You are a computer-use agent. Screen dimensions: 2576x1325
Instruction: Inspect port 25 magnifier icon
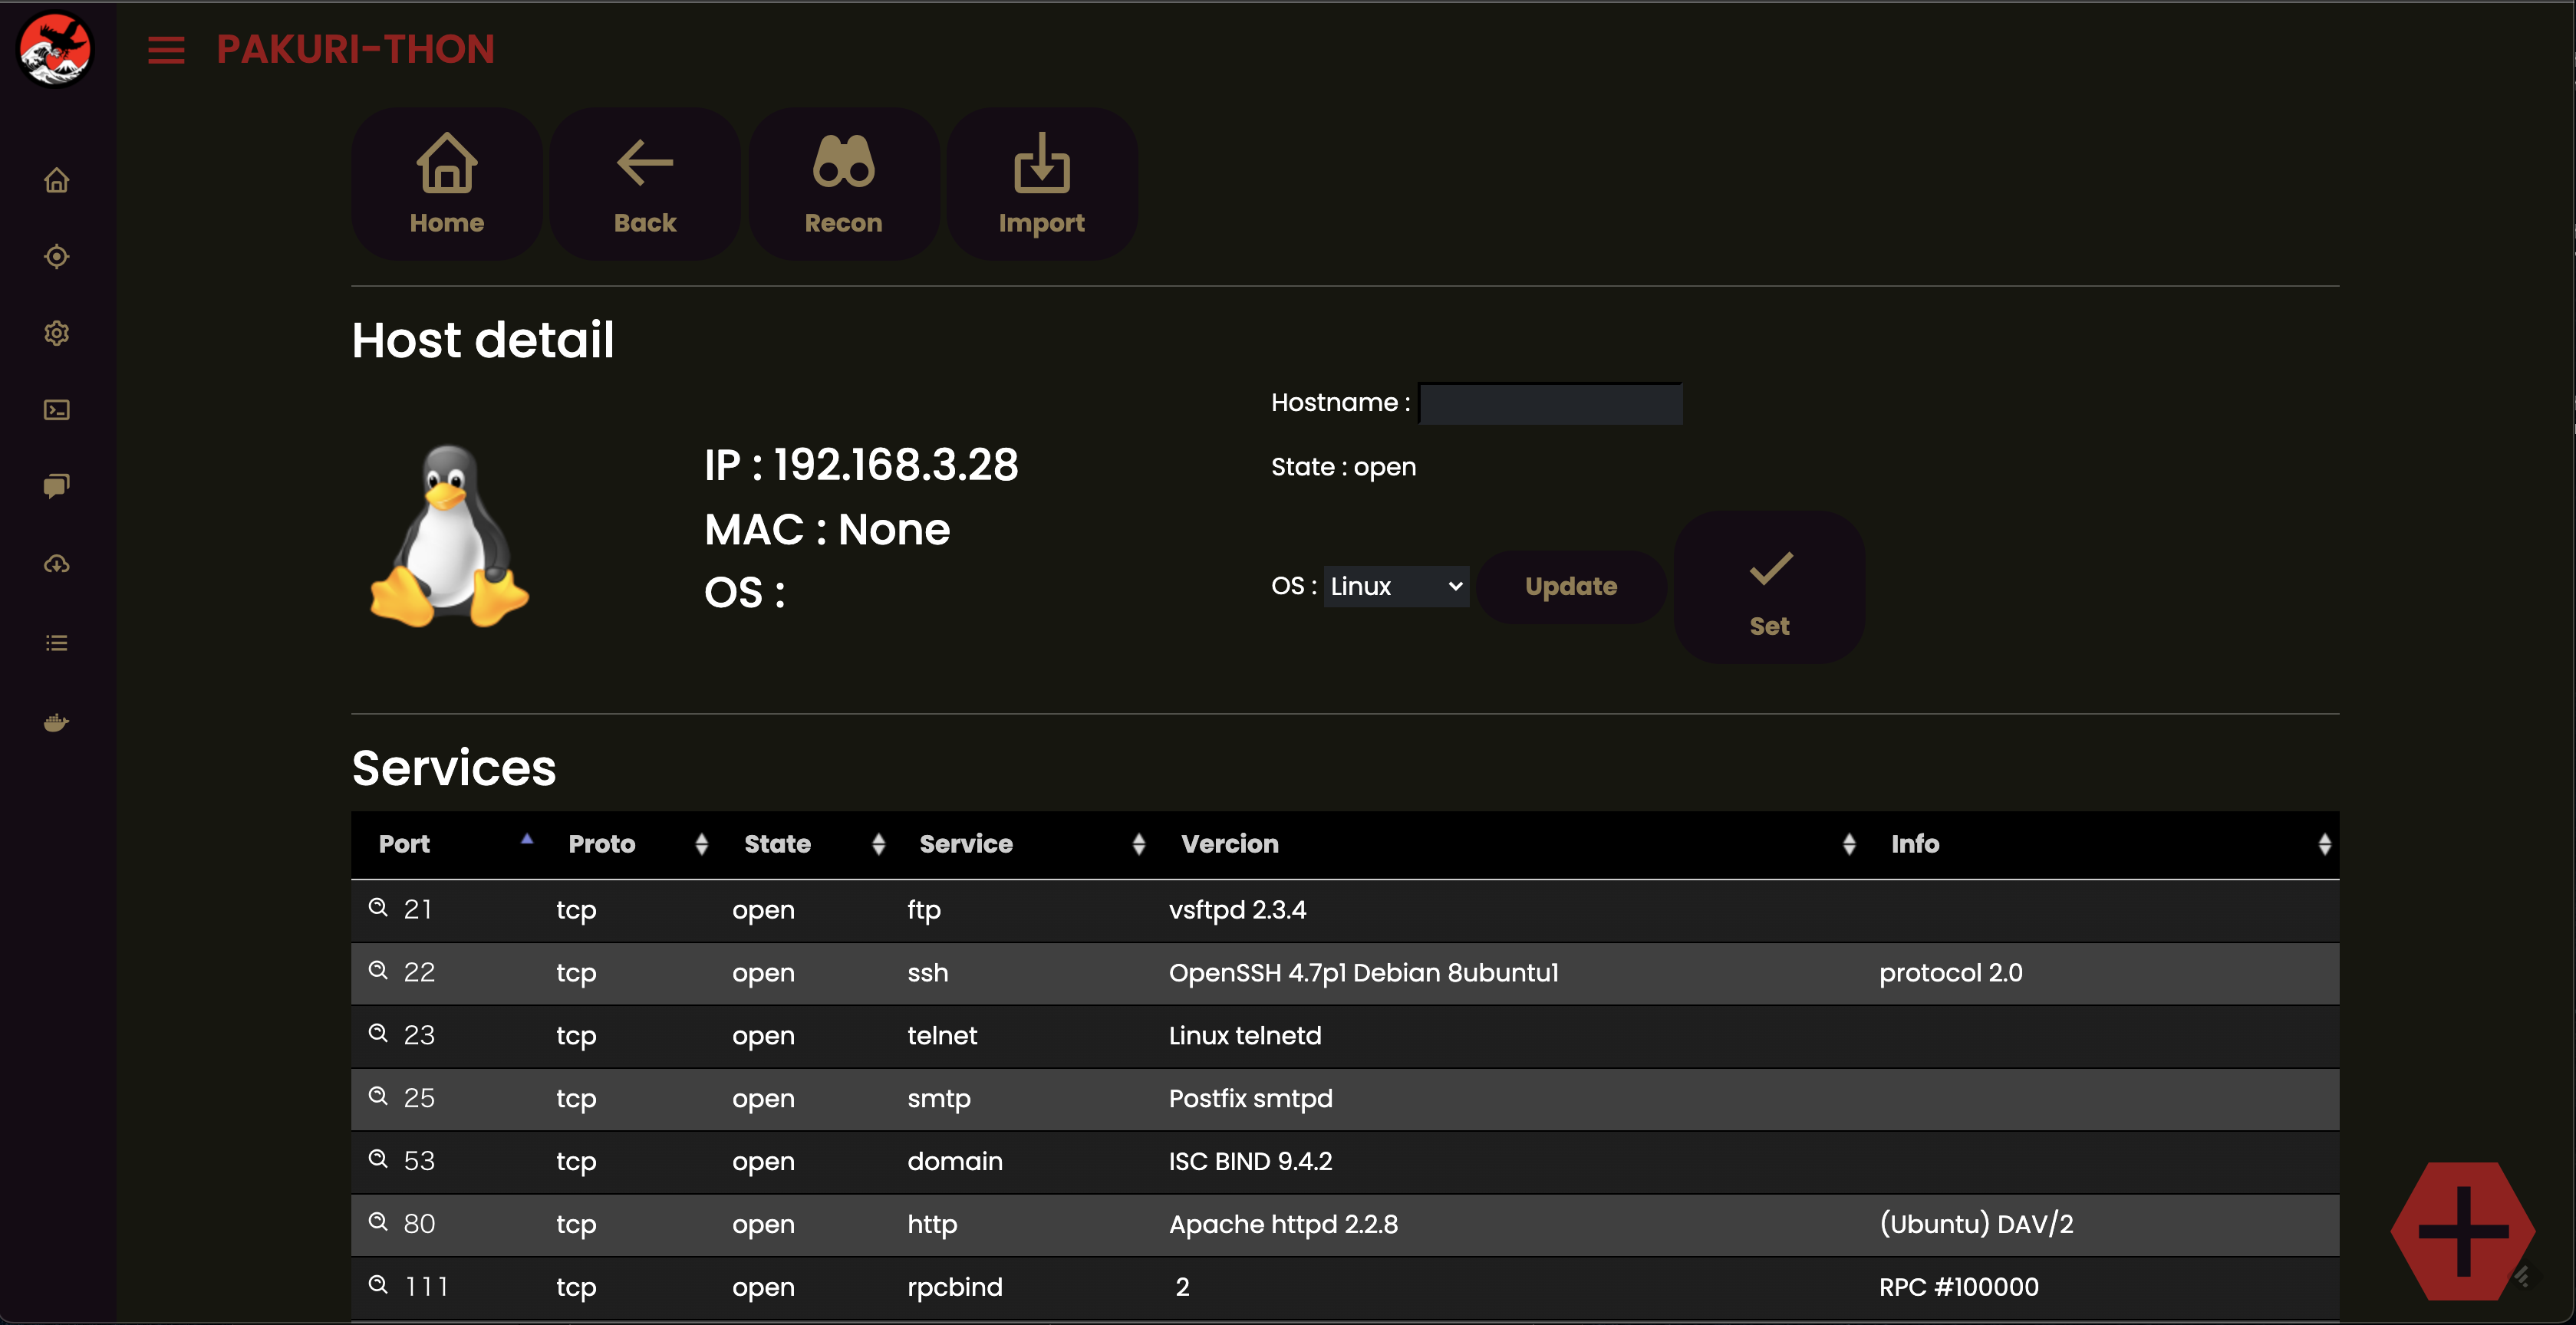[378, 1096]
